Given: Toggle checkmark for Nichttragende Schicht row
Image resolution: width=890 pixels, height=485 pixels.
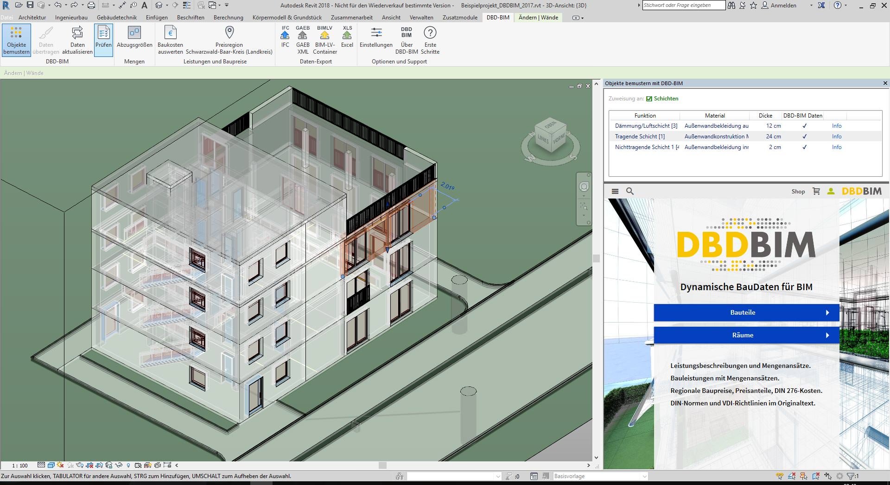Looking at the screenshot, I should (x=804, y=147).
